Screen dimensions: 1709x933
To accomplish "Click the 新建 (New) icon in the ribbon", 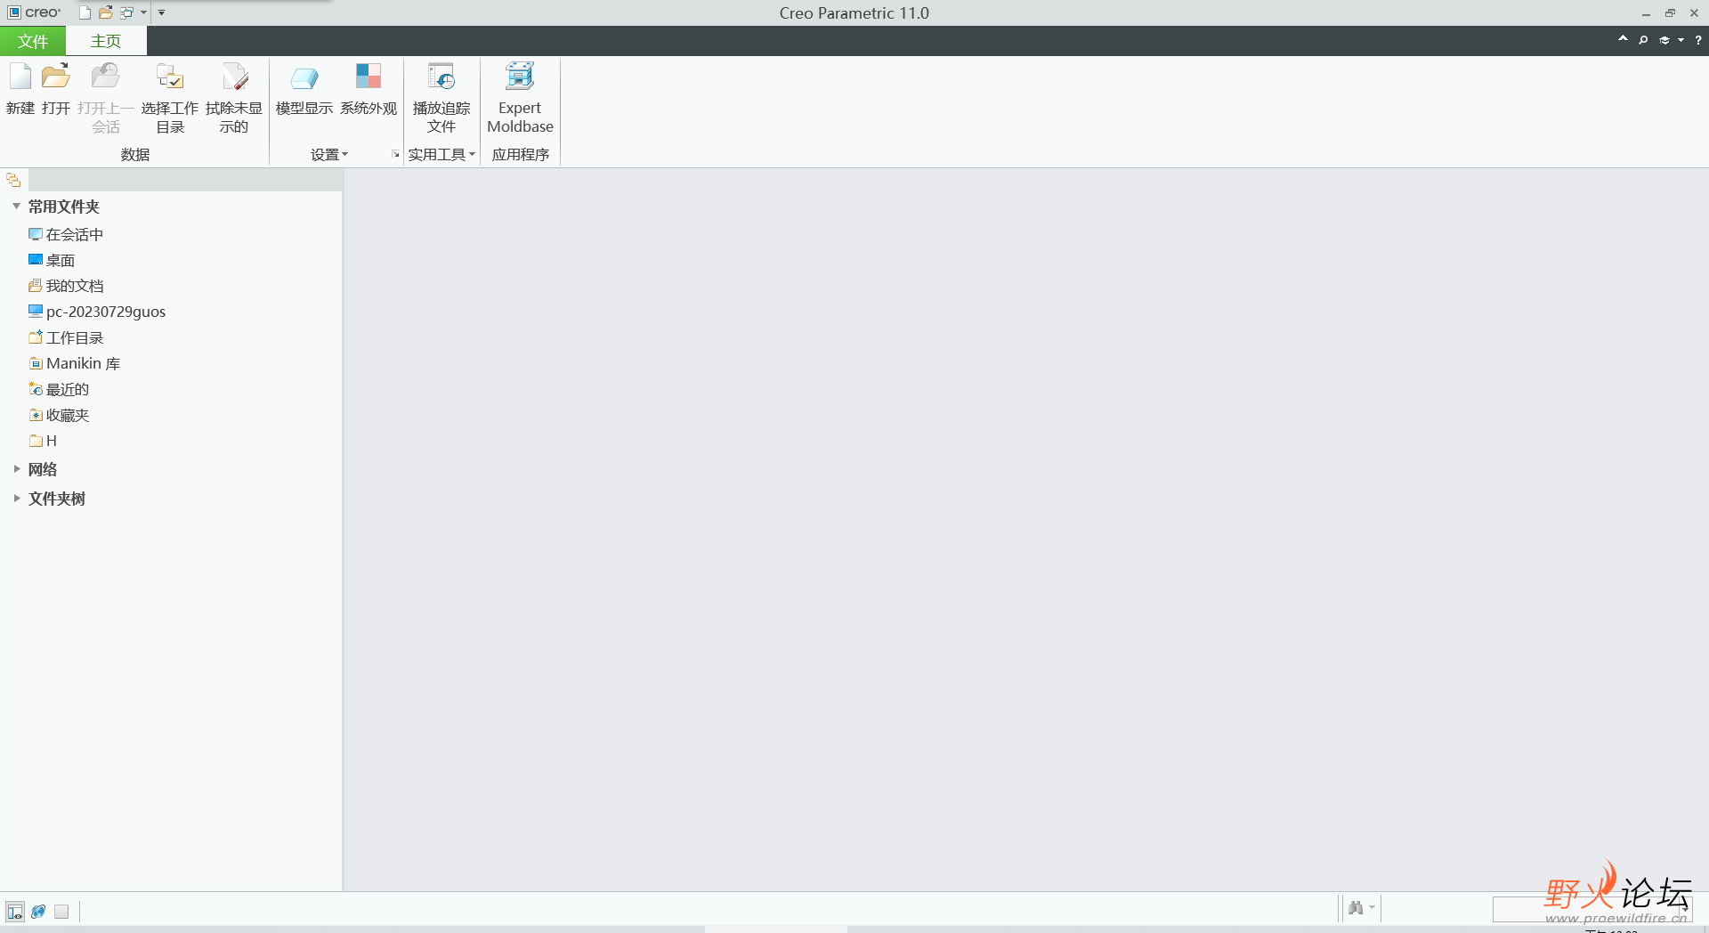I will point(20,89).
